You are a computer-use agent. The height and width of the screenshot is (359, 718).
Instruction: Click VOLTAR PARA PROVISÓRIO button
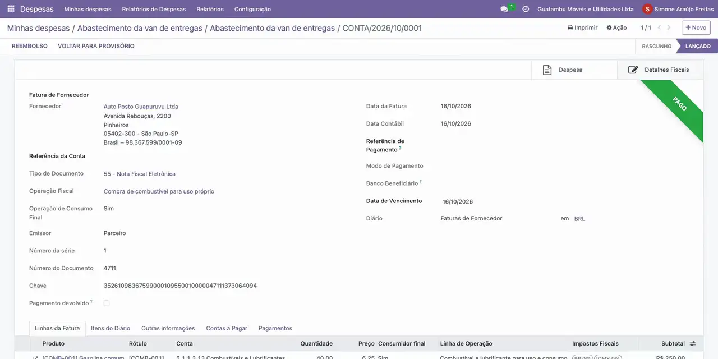point(96,46)
